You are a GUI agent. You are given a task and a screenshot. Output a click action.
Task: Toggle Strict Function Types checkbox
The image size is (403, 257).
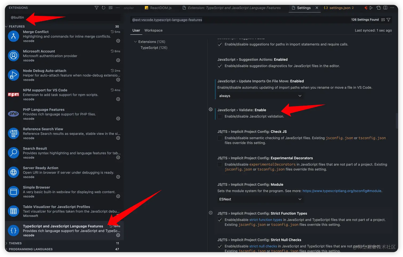[x=220, y=220]
